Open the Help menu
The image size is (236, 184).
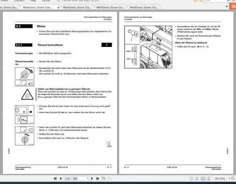33,1
